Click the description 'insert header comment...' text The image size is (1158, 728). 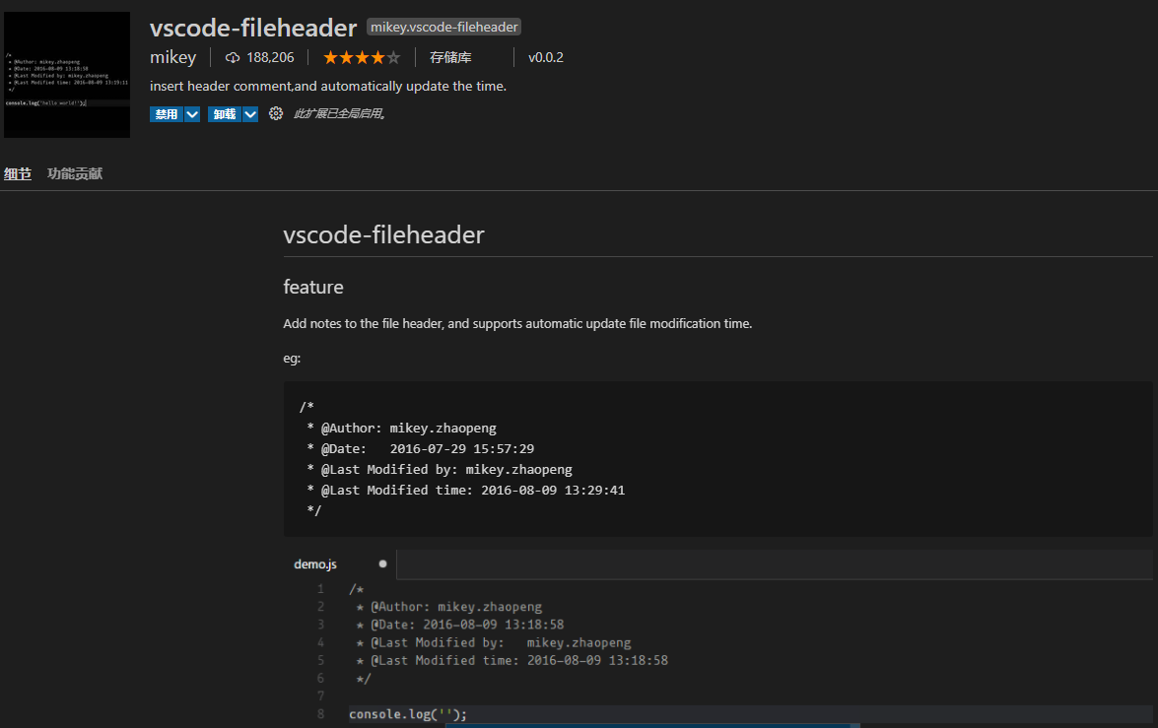[x=328, y=87]
